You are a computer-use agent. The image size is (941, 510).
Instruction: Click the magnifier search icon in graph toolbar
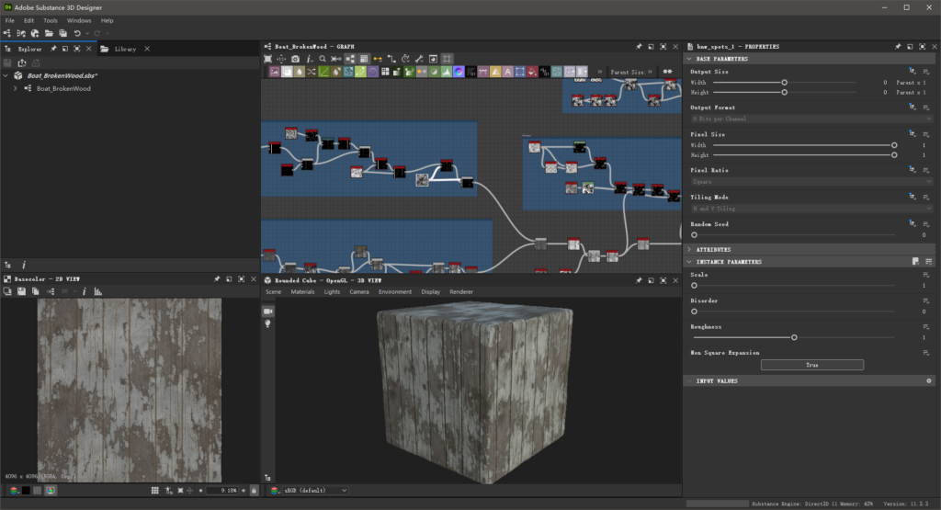pyautogui.click(x=323, y=59)
